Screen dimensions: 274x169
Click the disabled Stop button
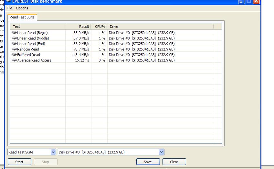coord(46,162)
